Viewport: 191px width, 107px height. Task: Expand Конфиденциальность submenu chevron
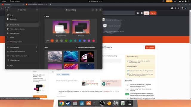coord(36,51)
